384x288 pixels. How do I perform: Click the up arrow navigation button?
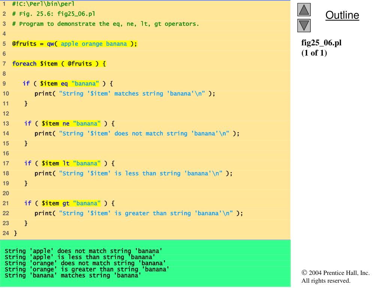click(x=304, y=9)
